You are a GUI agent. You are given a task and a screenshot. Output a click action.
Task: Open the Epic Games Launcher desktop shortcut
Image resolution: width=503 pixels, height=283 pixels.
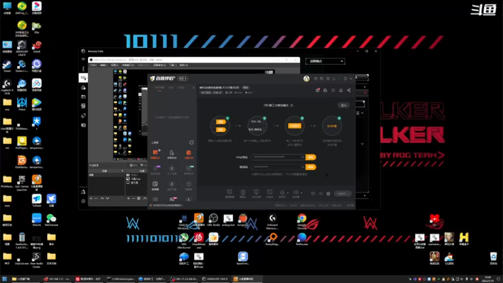[22, 183]
